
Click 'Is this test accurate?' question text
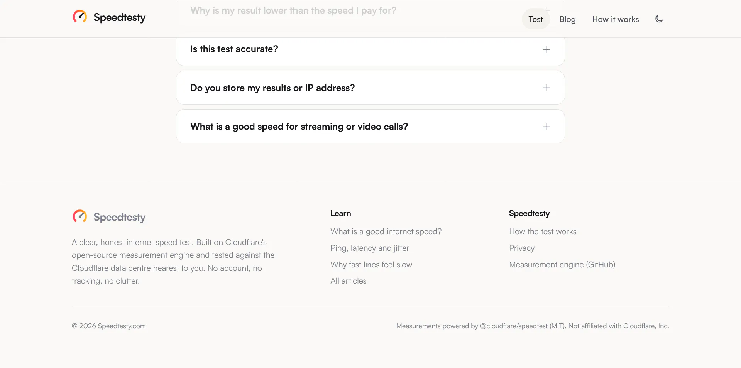click(234, 49)
